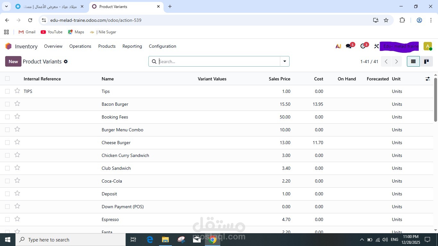Bookmark this page with star icon

coord(386,20)
